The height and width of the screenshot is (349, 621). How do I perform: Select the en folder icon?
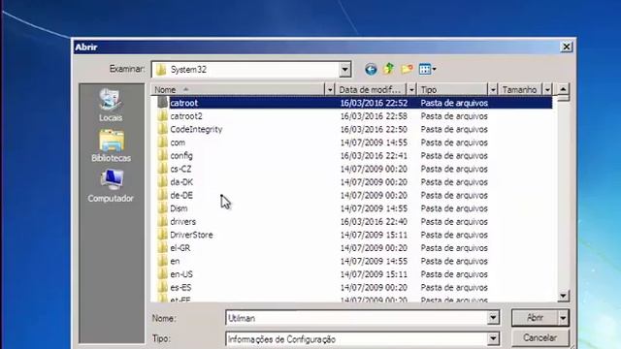(x=162, y=261)
